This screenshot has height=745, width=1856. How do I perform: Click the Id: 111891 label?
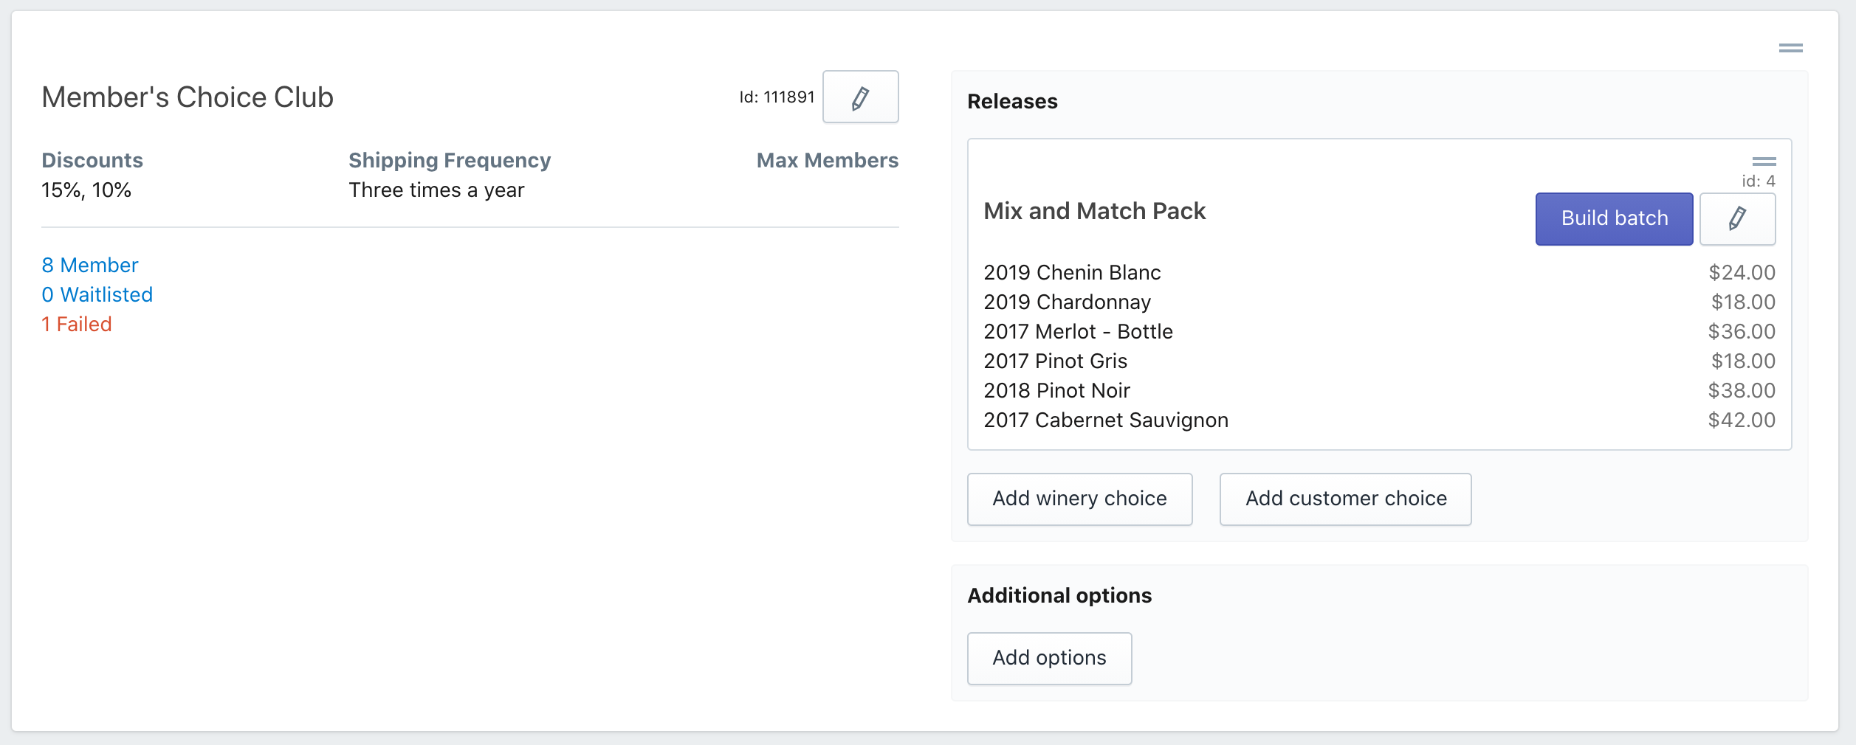click(777, 97)
